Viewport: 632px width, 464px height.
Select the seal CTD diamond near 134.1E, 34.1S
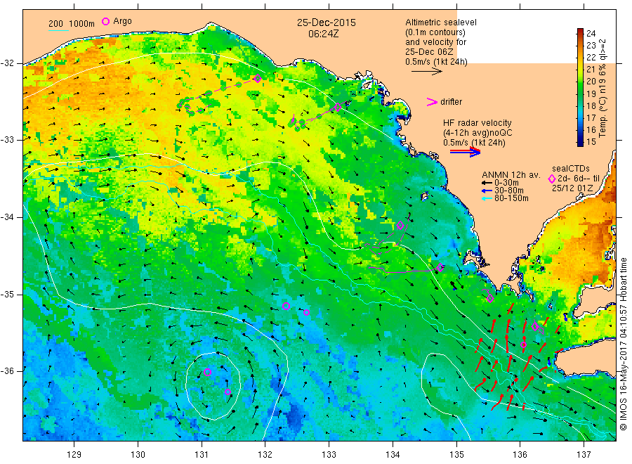(x=400, y=226)
